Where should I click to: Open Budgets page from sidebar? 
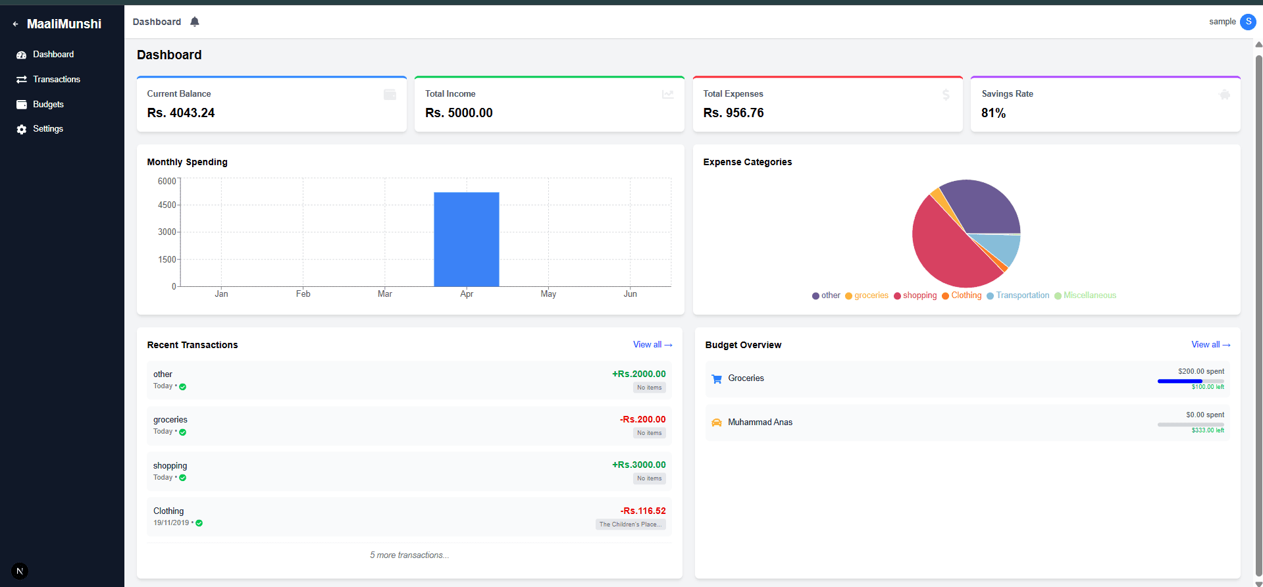(48, 105)
